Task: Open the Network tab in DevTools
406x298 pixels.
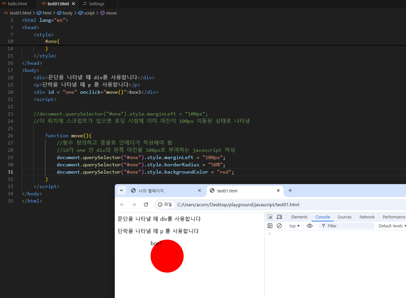Action: (x=367, y=217)
